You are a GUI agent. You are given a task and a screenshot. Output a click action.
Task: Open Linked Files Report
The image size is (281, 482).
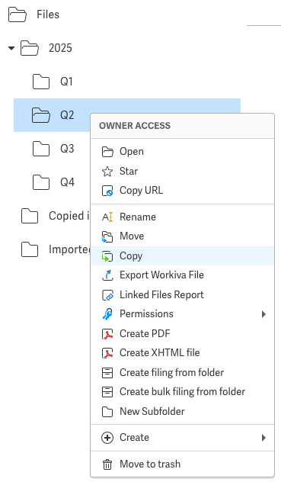182,295
